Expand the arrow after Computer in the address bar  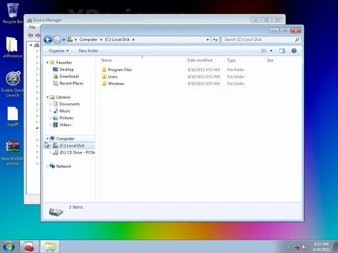click(x=101, y=40)
